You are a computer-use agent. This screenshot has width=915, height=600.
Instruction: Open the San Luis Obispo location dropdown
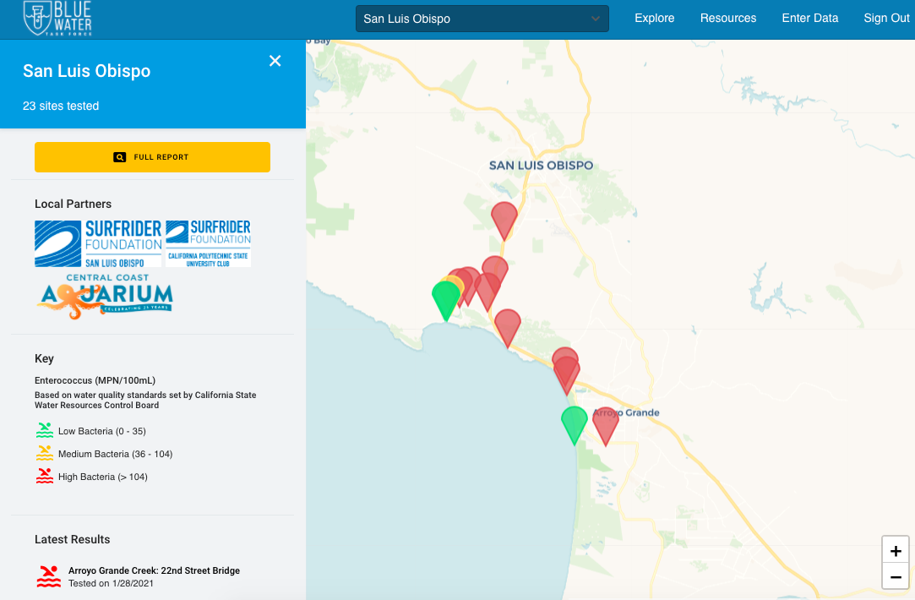tap(482, 19)
